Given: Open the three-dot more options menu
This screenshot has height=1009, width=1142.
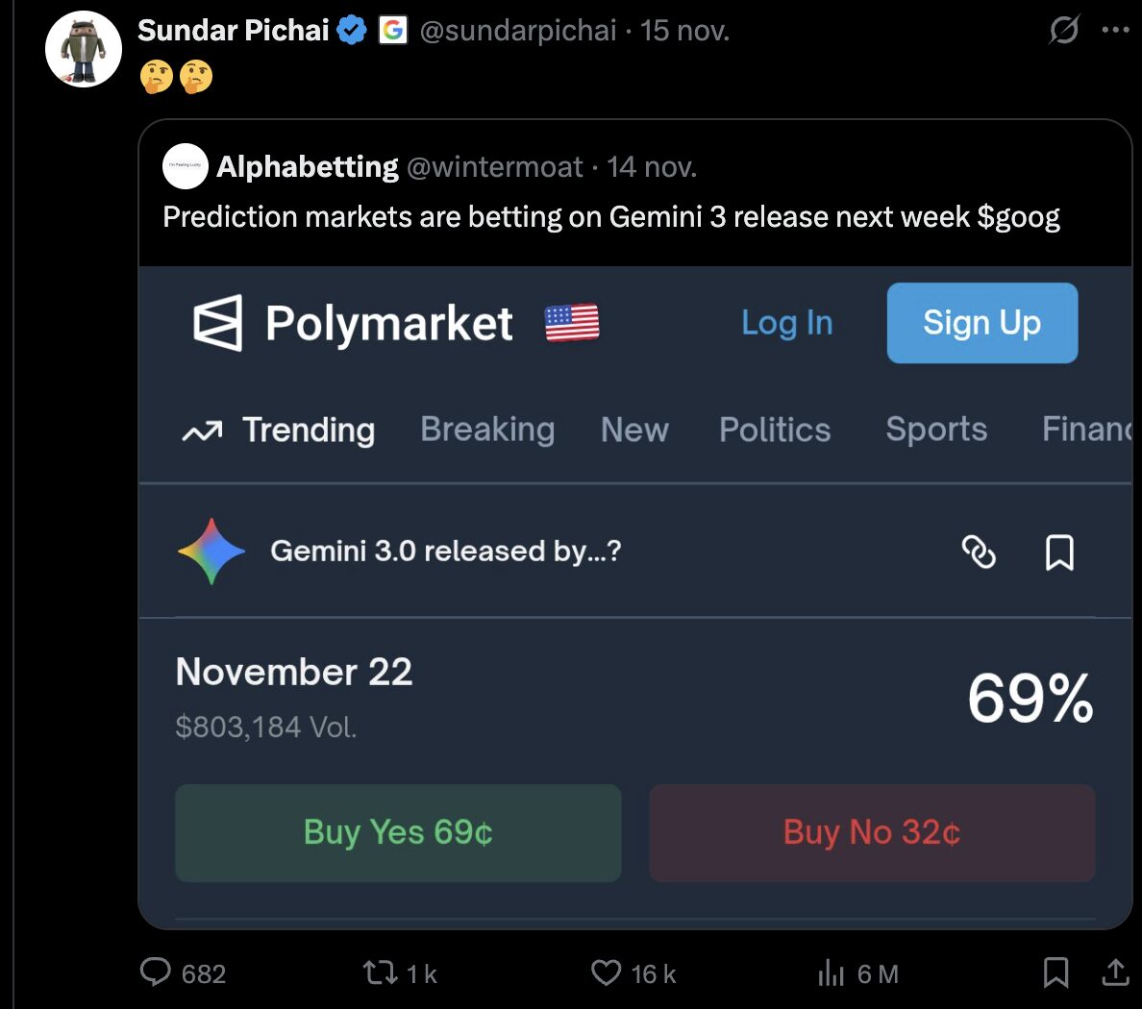Looking at the screenshot, I should point(1115,30).
